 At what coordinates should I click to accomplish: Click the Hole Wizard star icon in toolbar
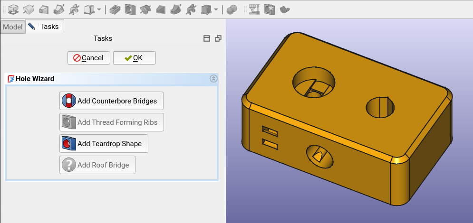[x=270, y=9]
